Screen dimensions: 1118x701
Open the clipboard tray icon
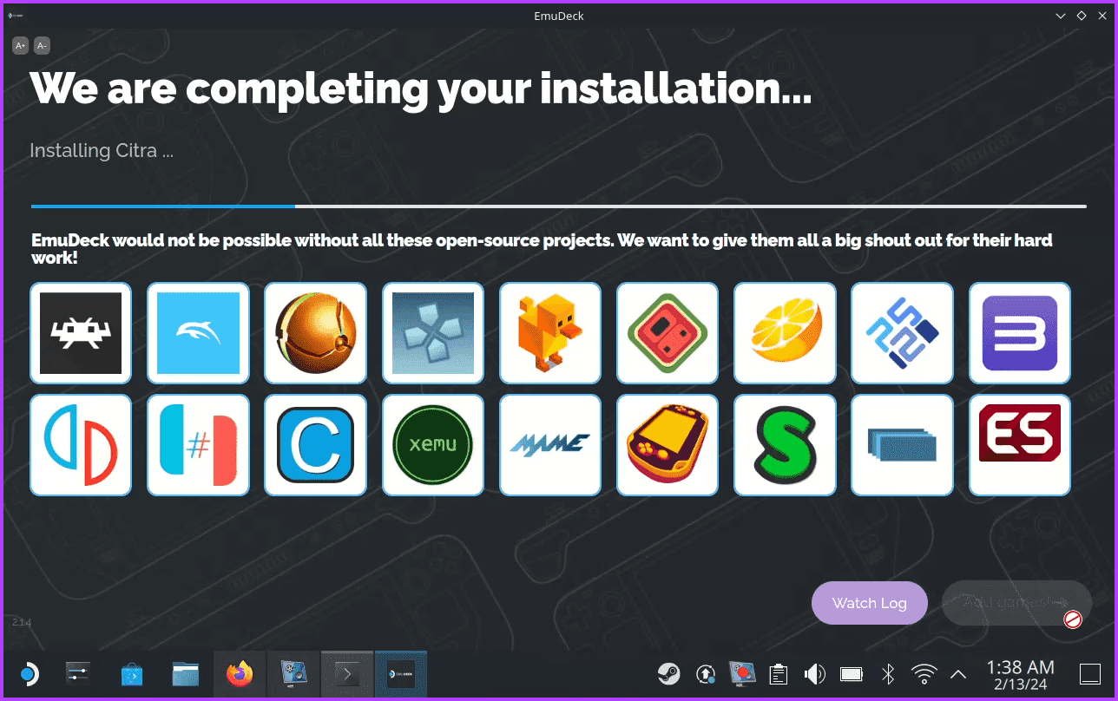(x=779, y=673)
